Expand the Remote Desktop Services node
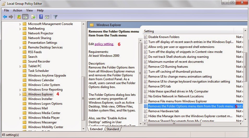 [x=20, y=48]
